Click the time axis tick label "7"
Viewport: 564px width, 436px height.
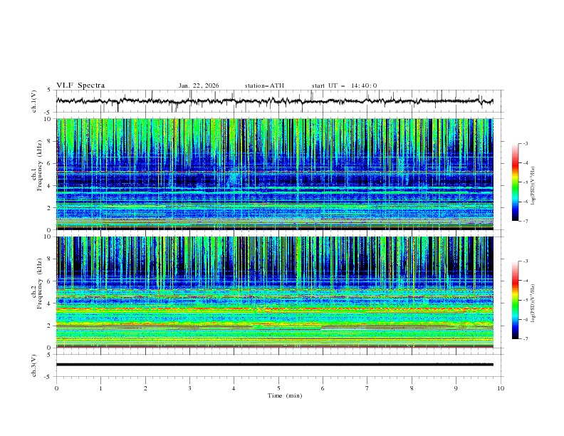(367, 388)
